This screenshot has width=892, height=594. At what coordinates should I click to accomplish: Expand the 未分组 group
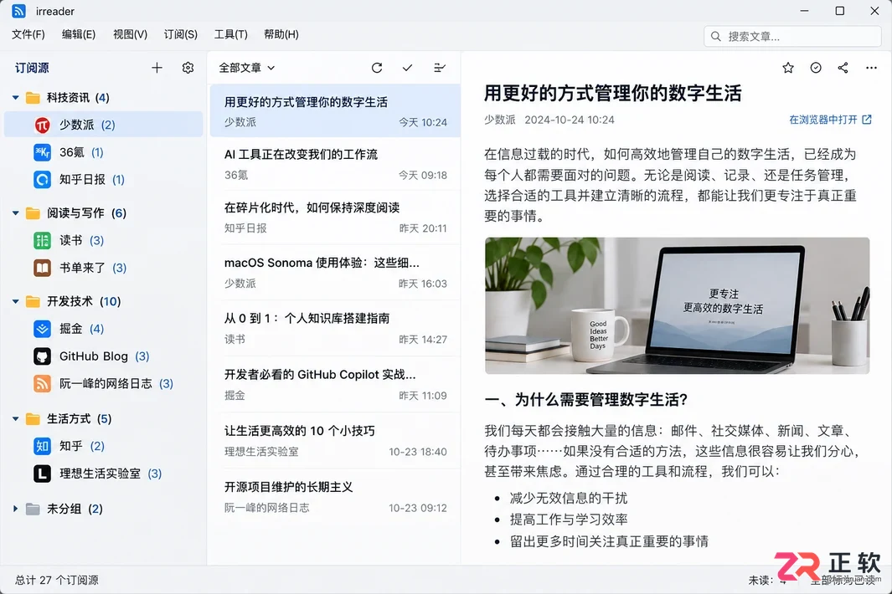point(15,509)
